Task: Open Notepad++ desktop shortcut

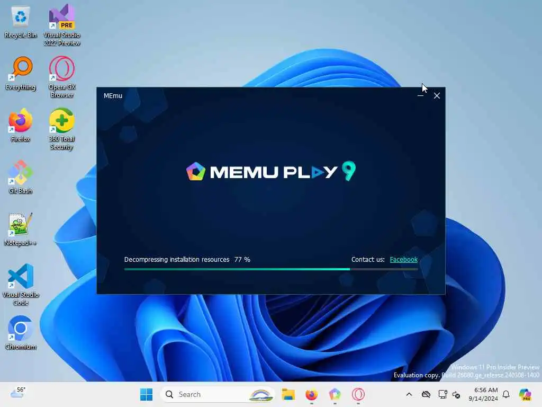Action: coord(21,229)
